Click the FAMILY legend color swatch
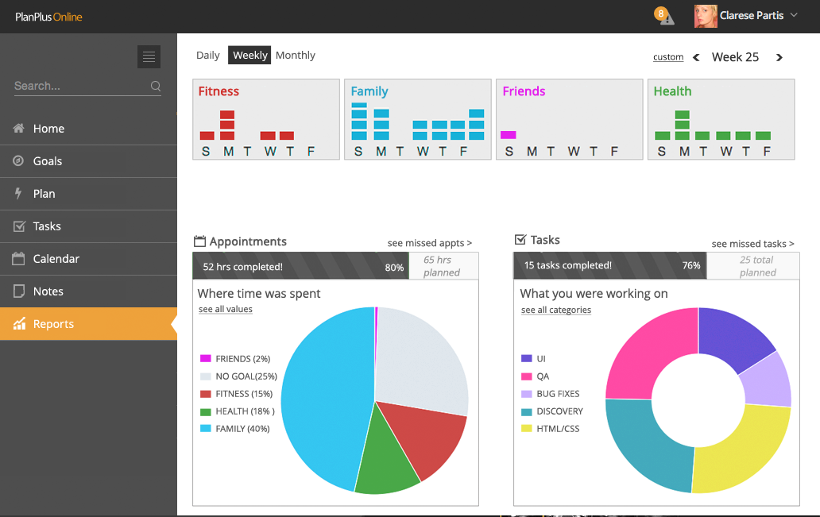This screenshot has height=517, width=820. click(x=206, y=429)
